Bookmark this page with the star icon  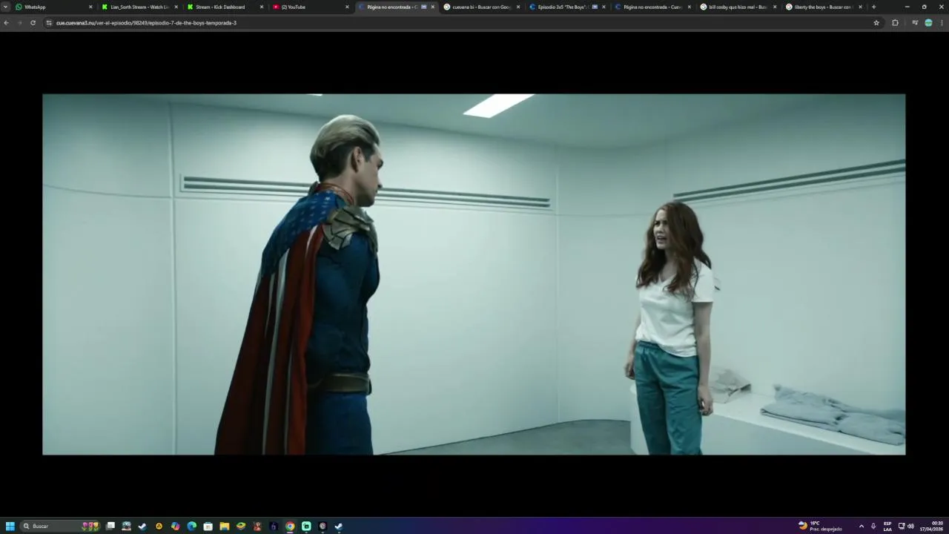pos(876,23)
